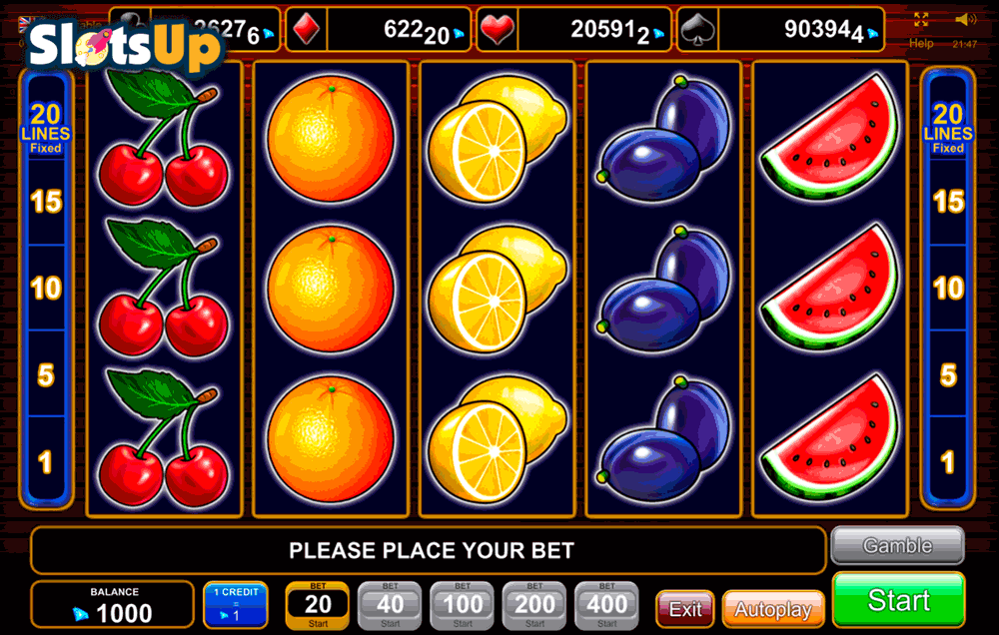Click the red diamond jackpot icon
Viewport: 999px width, 635px height.
pyautogui.click(x=307, y=29)
